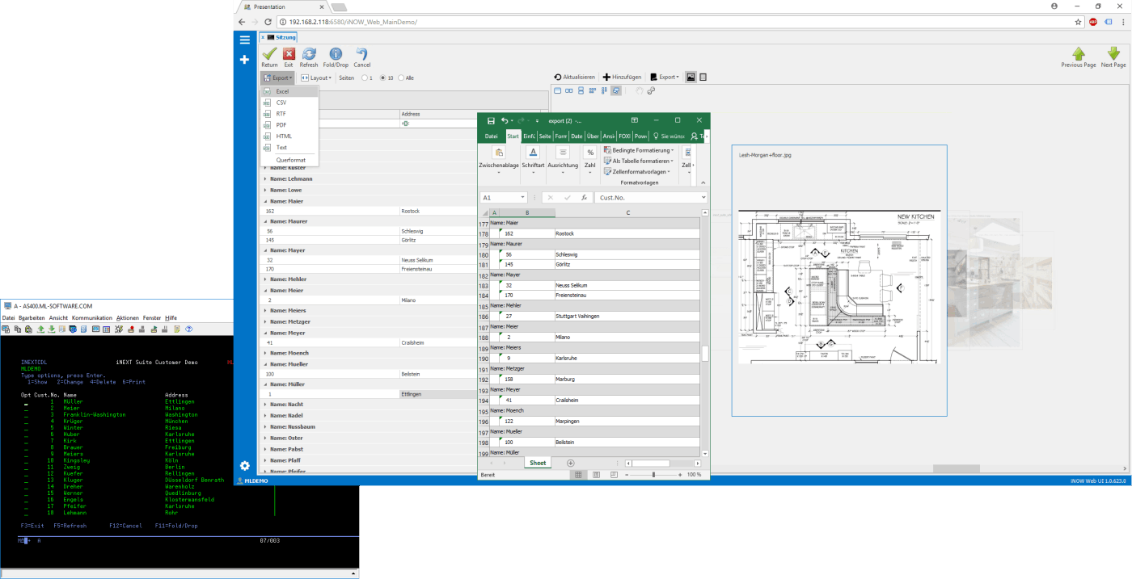Click Excel fx insert function icon
The height and width of the screenshot is (579, 1132).
pos(584,197)
